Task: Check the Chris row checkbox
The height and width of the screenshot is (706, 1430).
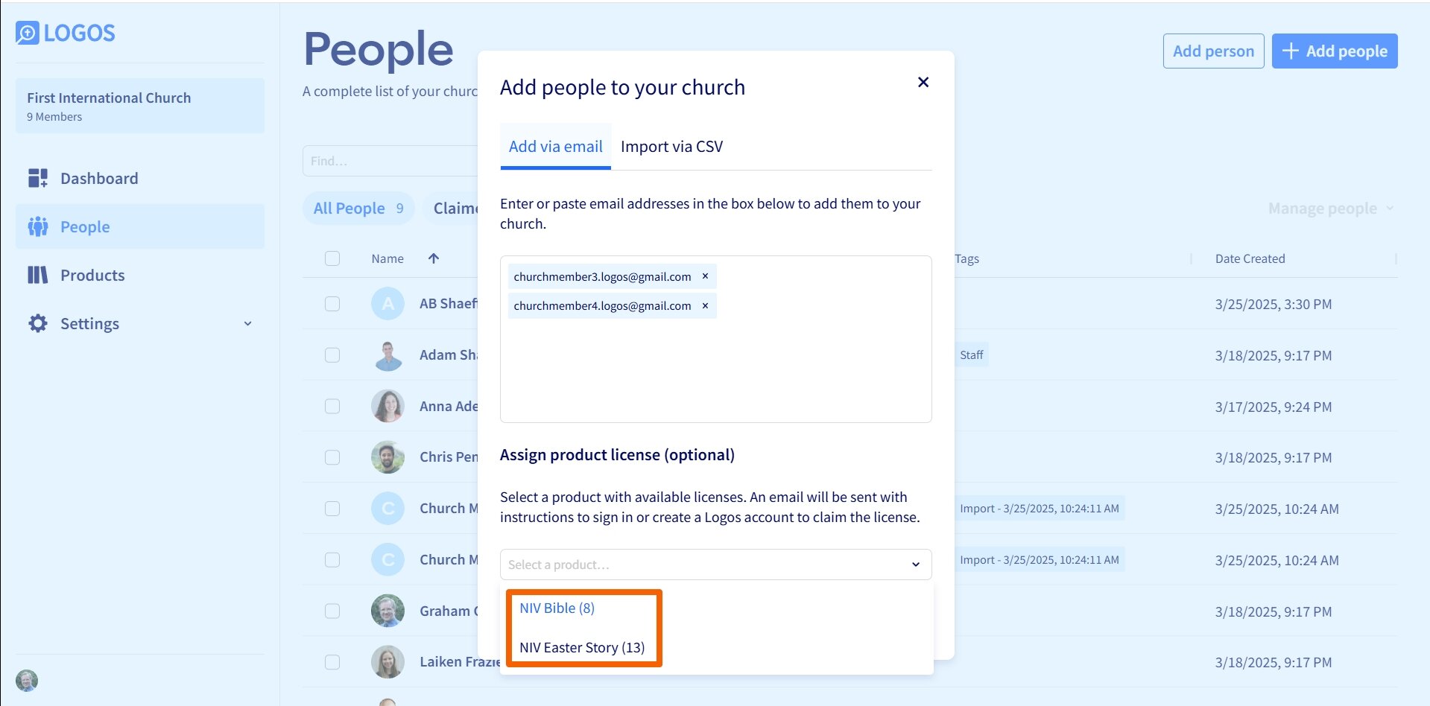Action: point(332,457)
